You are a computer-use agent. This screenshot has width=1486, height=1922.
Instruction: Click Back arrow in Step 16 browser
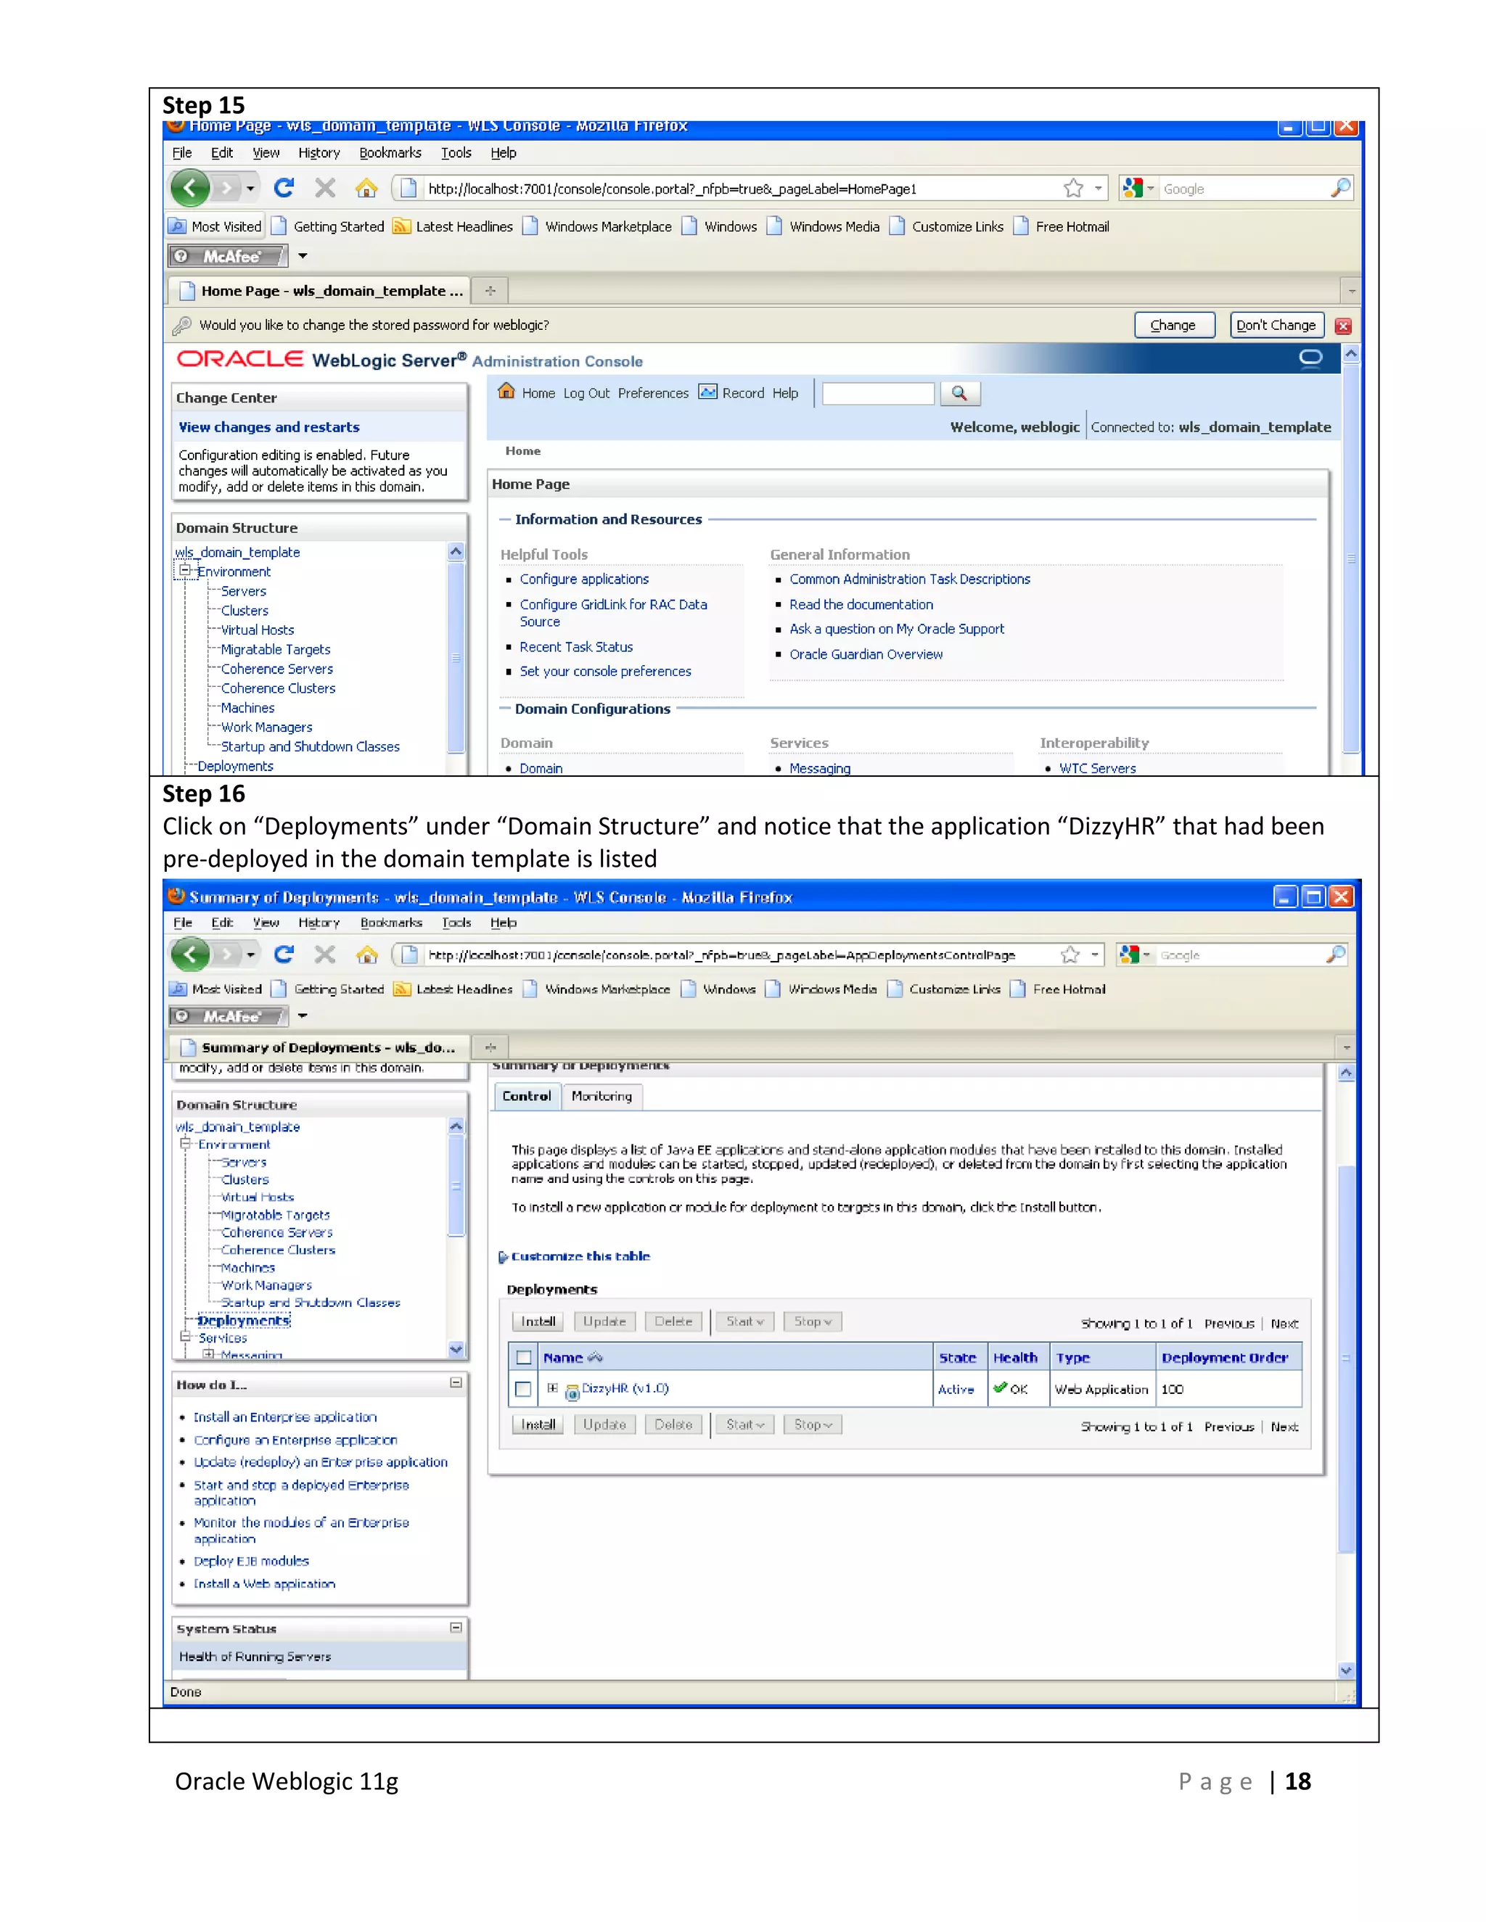pyautogui.click(x=190, y=954)
